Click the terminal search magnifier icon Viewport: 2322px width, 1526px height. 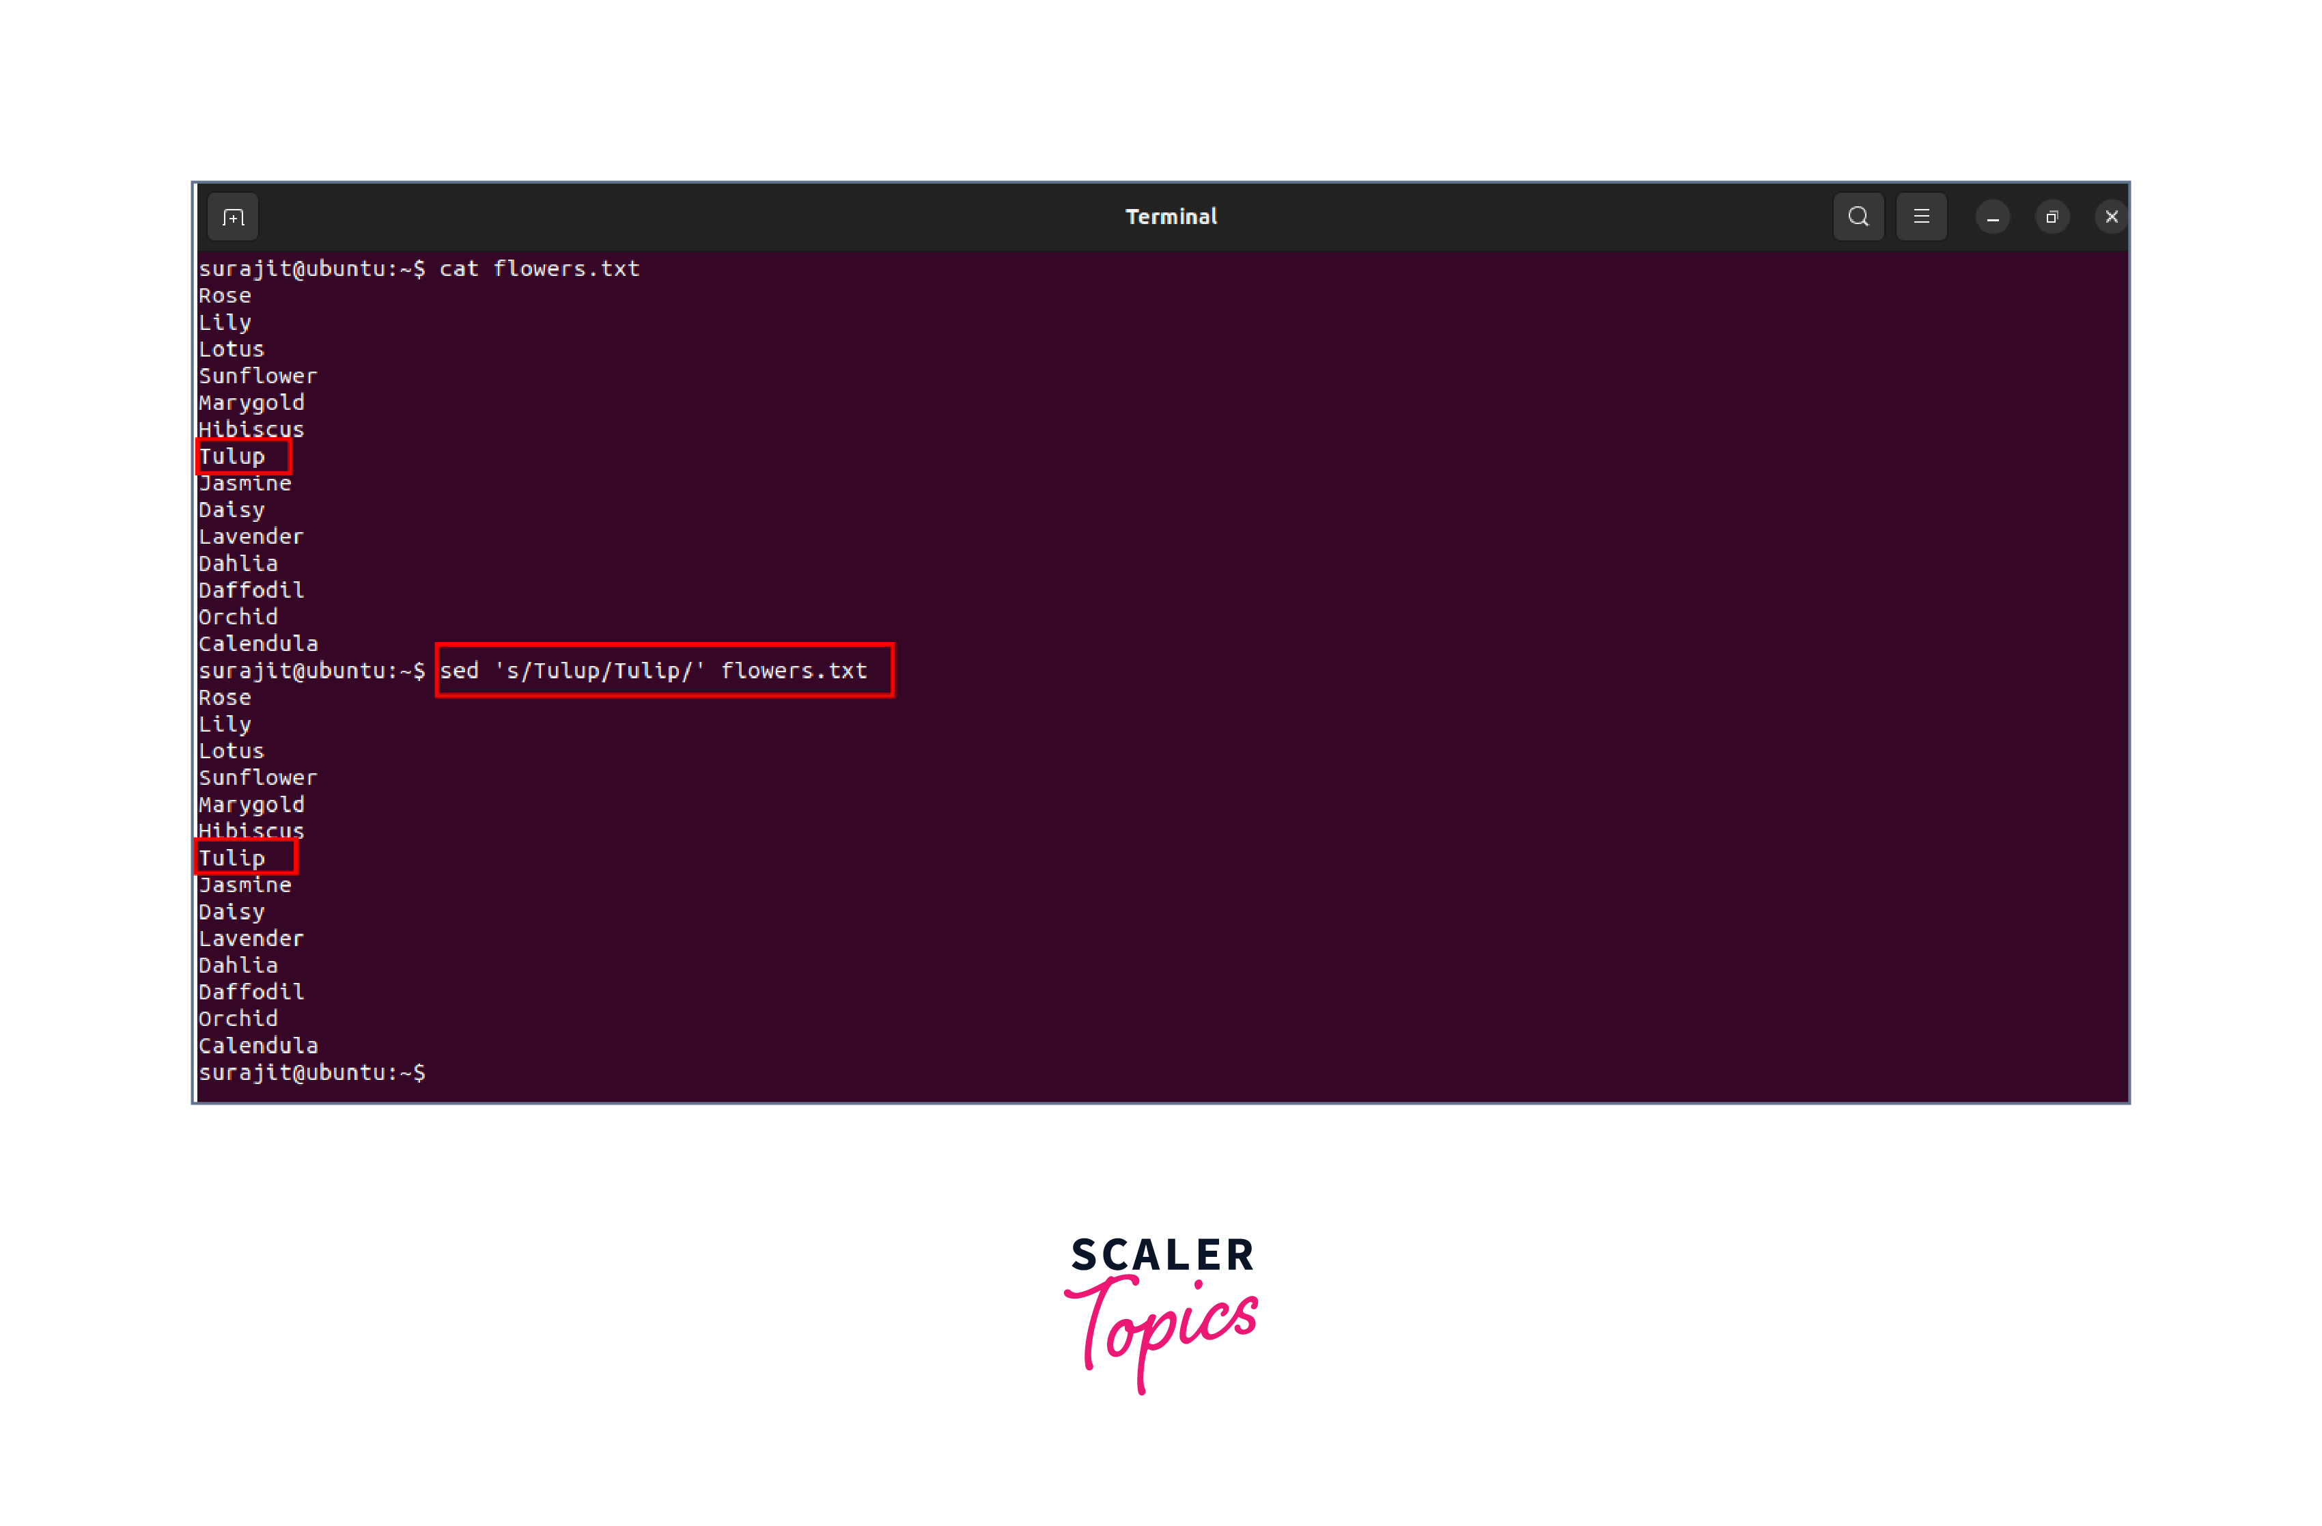(1858, 217)
